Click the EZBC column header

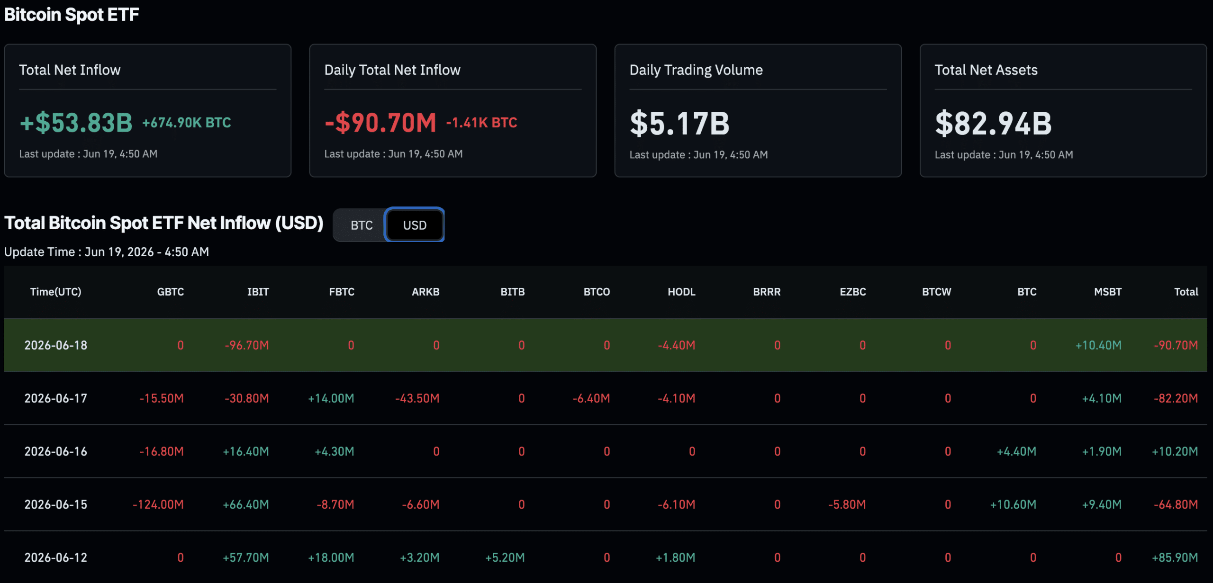[853, 292]
